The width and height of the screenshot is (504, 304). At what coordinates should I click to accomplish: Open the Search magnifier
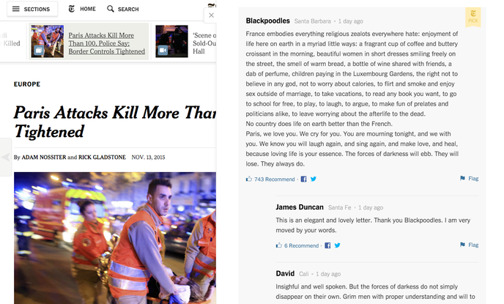123,9
